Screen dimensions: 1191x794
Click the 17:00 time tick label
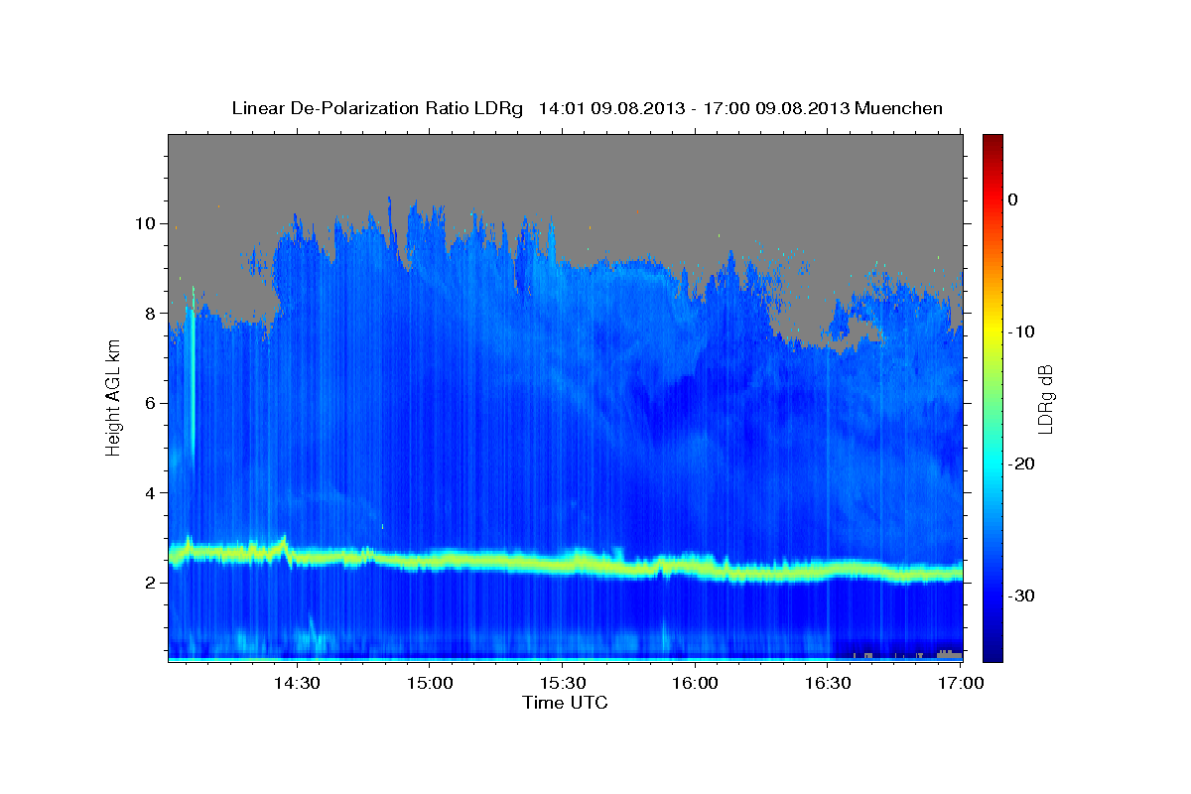(x=961, y=684)
